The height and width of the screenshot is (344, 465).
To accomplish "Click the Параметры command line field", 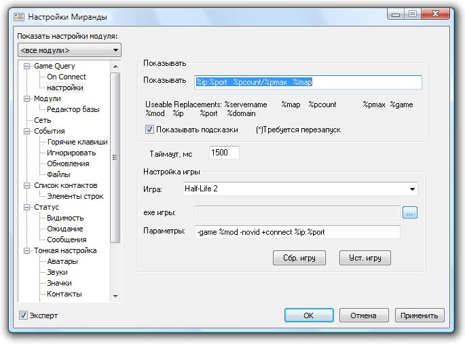I will tap(297, 232).
